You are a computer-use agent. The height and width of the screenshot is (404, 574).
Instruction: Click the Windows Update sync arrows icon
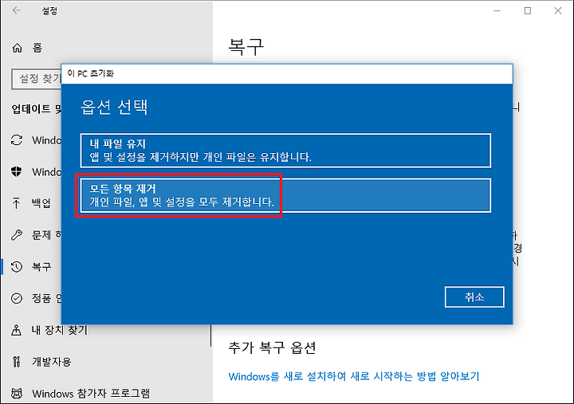[17, 139]
